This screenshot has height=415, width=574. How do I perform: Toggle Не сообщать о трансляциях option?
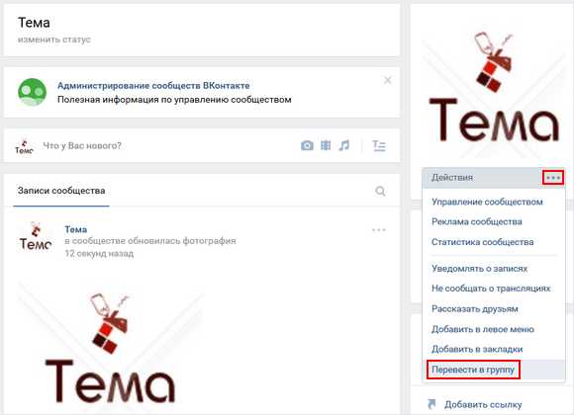491,289
